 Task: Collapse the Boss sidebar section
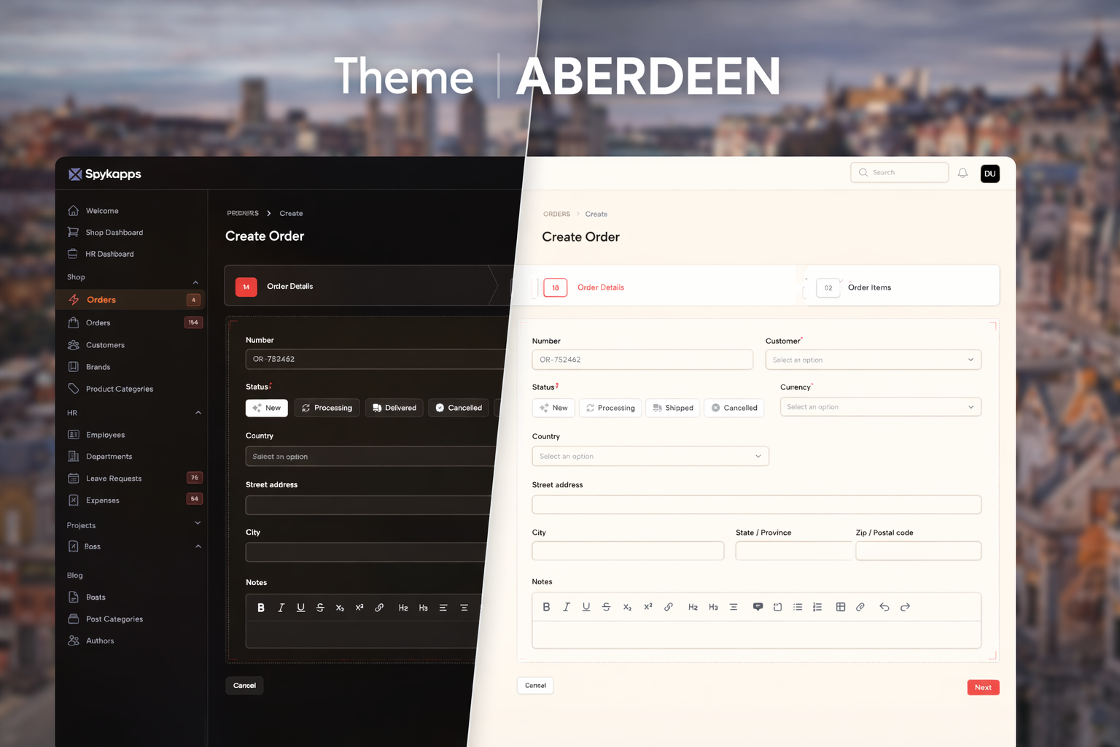click(x=197, y=546)
